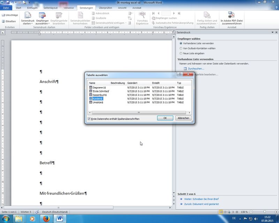
Task: Click the Adressblock icon
Action: (93, 13)
